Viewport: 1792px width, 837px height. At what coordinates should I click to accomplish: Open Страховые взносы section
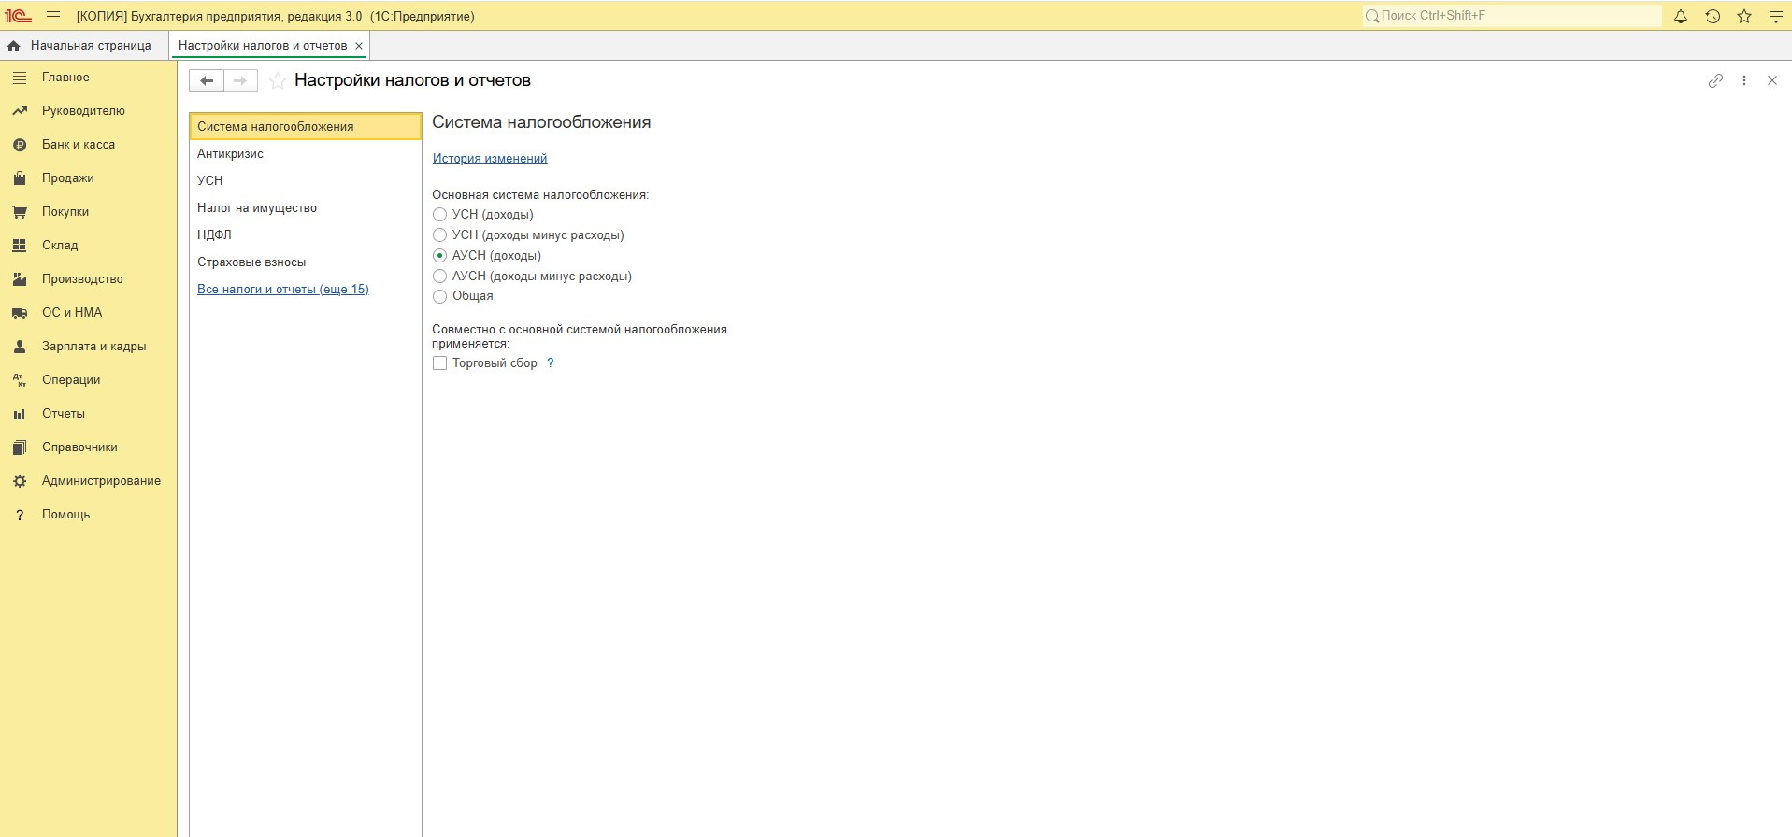tap(306, 262)
